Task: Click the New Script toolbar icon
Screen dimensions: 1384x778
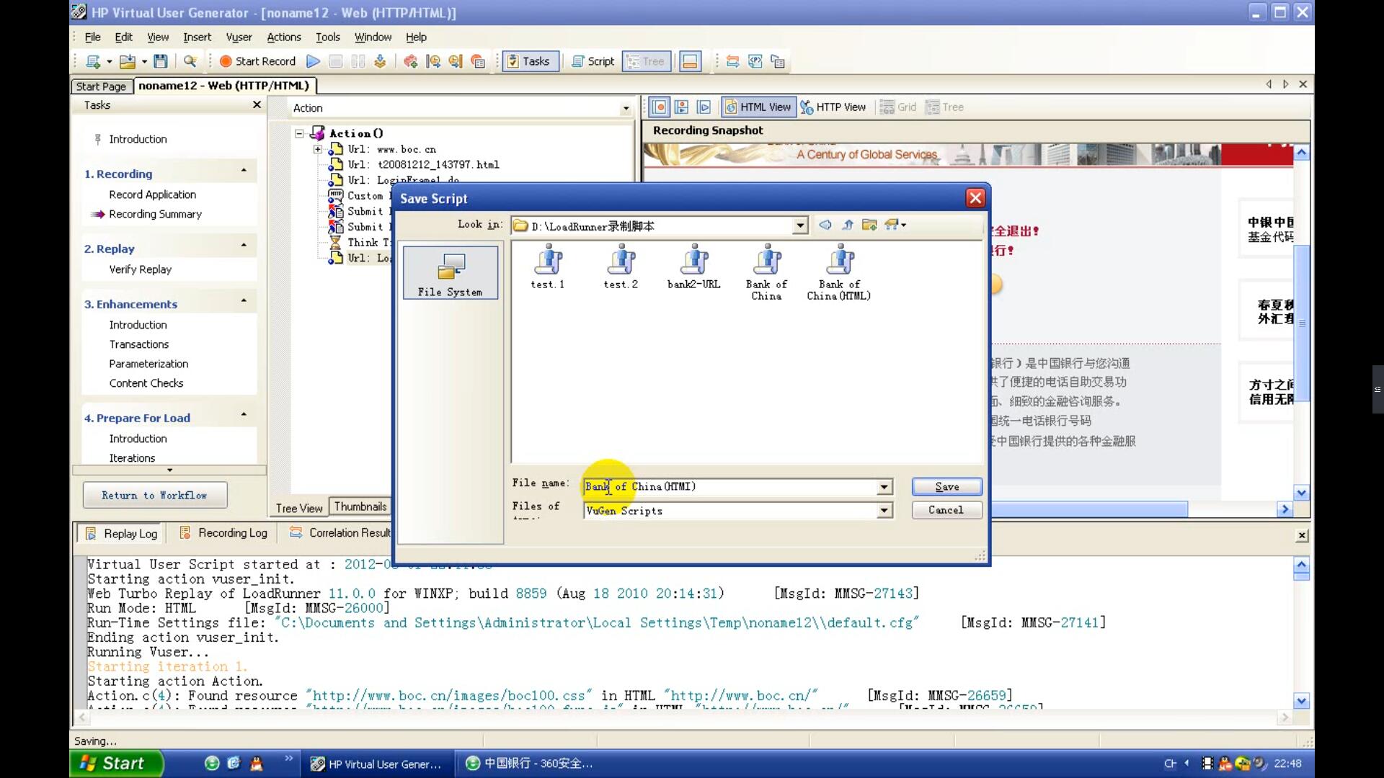Action: [93, 62]
